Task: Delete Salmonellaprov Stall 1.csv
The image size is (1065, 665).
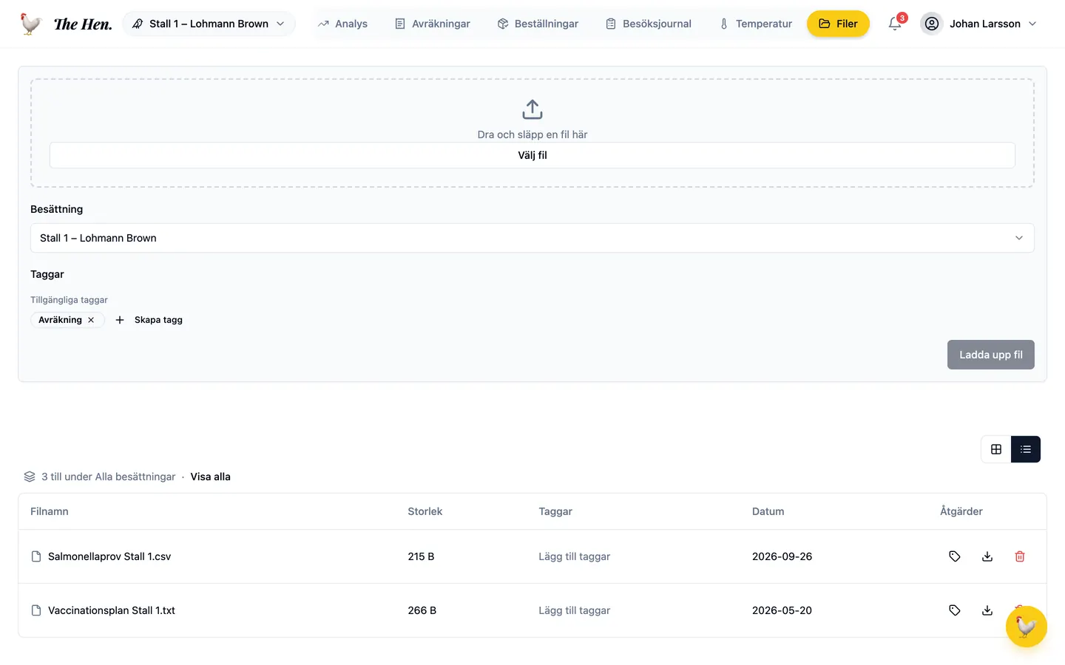Action: 1020,556
